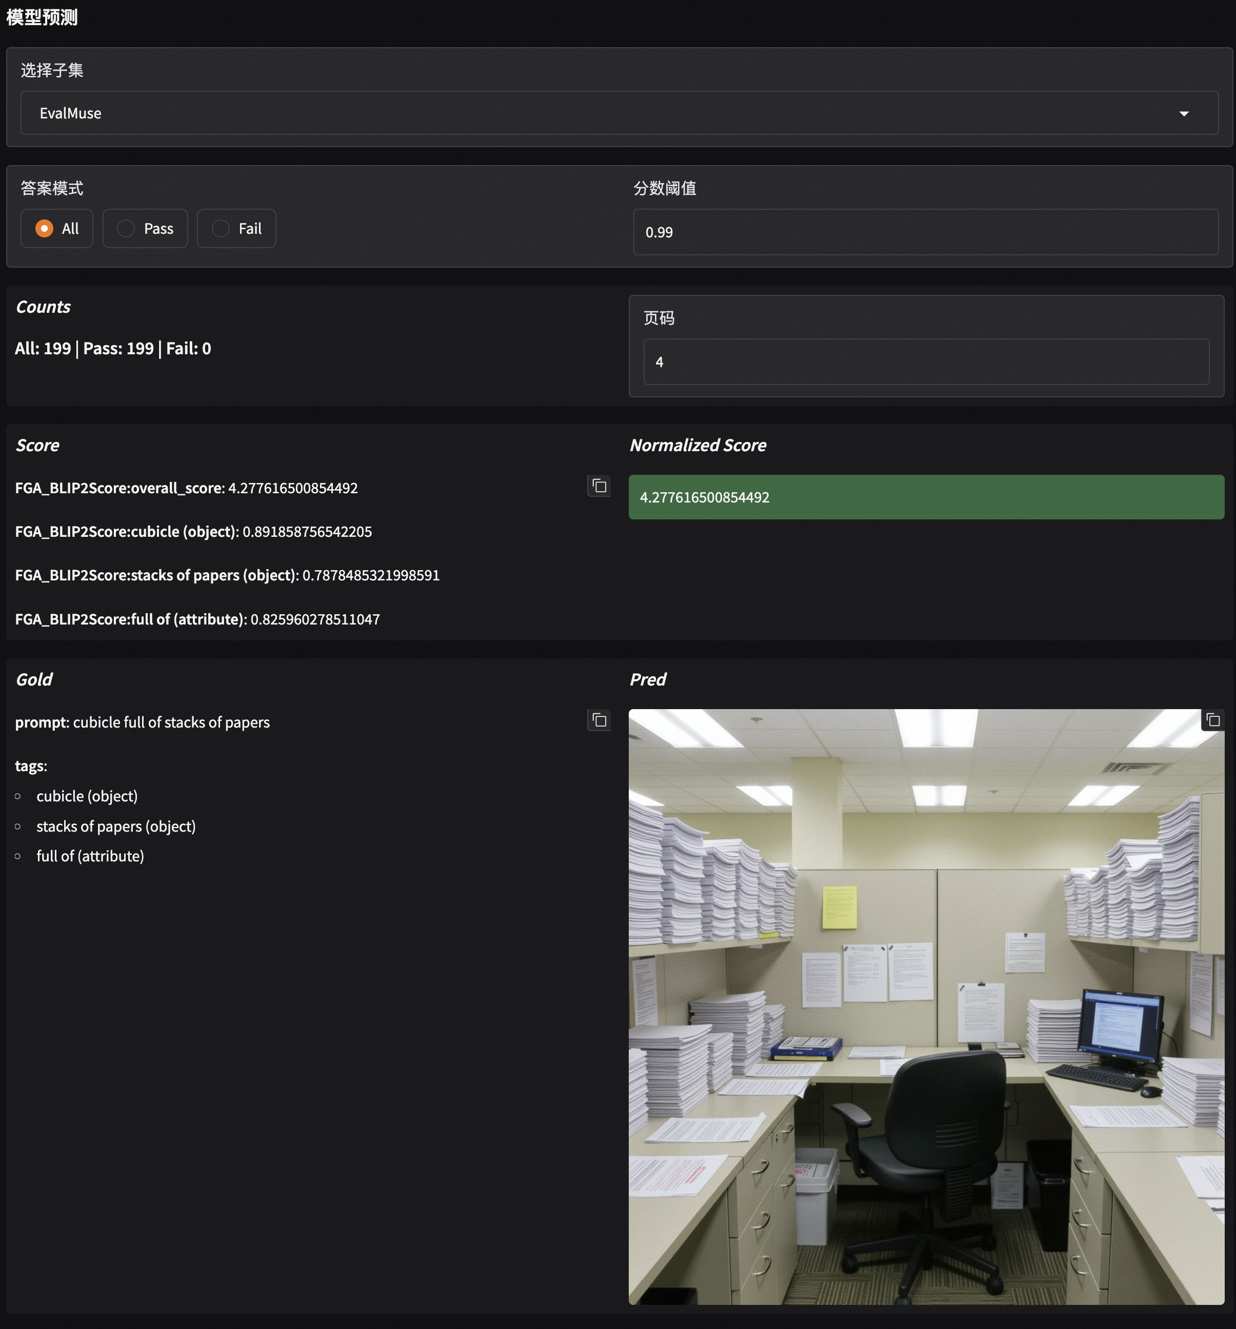Click the cubicle (object) score line

click(193, 532)
